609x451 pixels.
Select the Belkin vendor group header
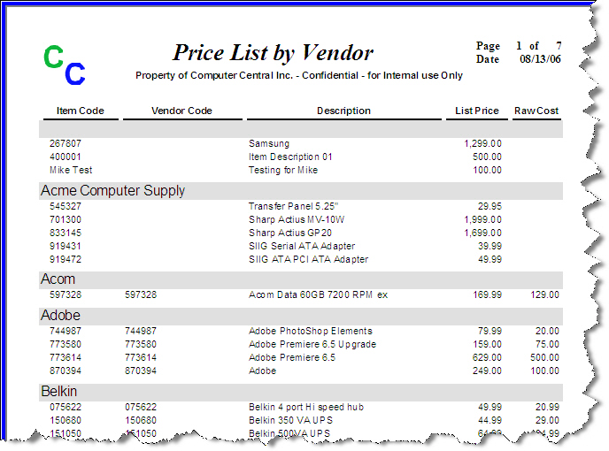pos(59,391)
